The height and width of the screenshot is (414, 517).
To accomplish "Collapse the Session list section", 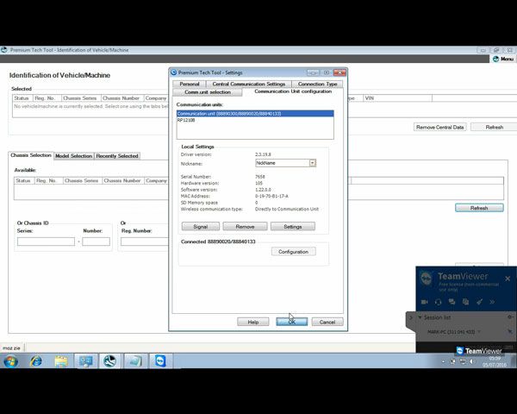I will [420, 317].
